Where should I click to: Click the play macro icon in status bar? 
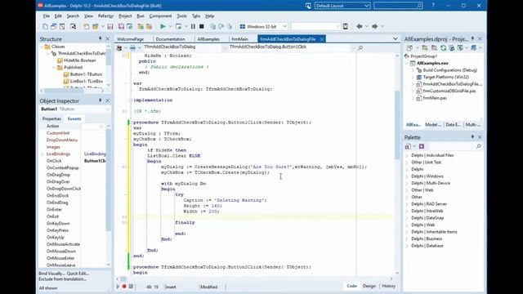click(x=118, y=287)
